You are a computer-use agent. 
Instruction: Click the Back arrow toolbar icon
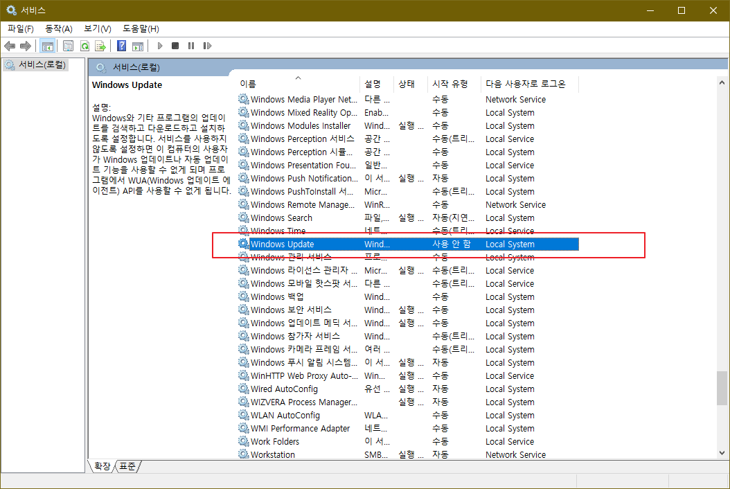coord(10,46)
